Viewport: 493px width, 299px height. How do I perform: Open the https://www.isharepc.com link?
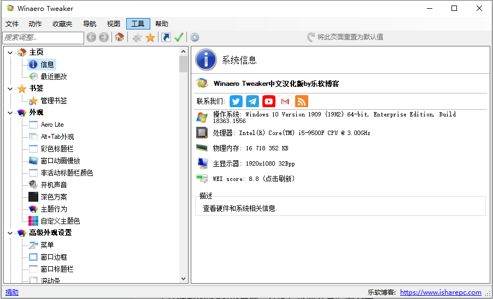(441, 292)
